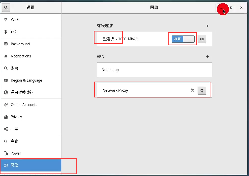Go to the 声音 sound panel
This screenshot has height=176, width=249.
31,141
